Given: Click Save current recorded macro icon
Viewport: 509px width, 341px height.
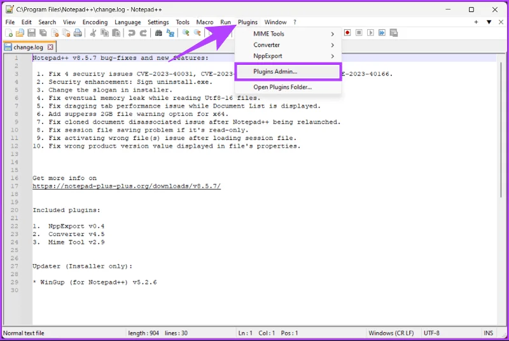Looking at the screenshot, I should (394, 33).
